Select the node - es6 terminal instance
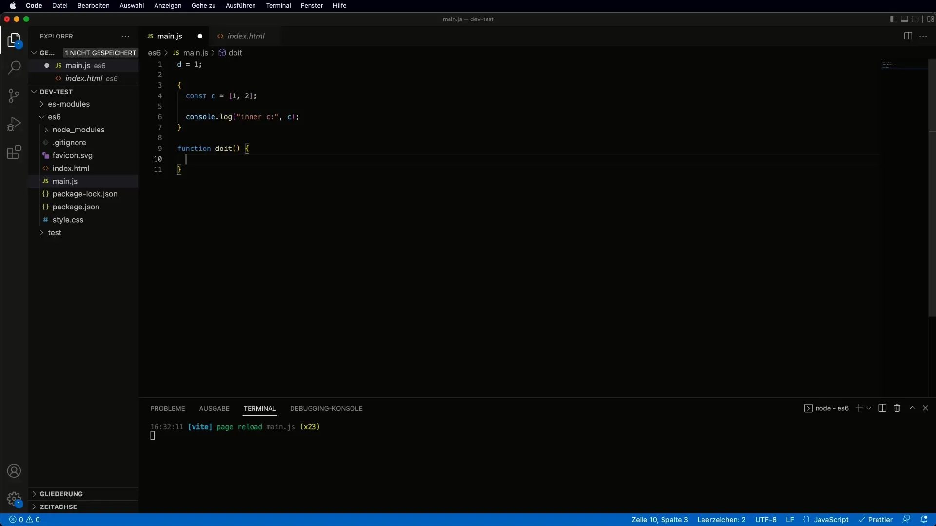 click(826, 408)
